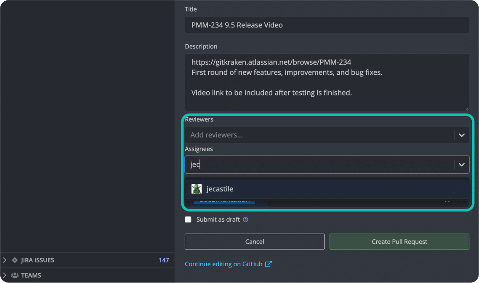Image resolution: width=479 pixels, height=283 pixels.
Task: Open the help tooltip icon beside Submit as draft
Action: [x=246, y=220]
